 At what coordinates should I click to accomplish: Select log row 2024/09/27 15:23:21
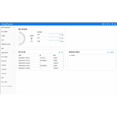tap(41, 58)
